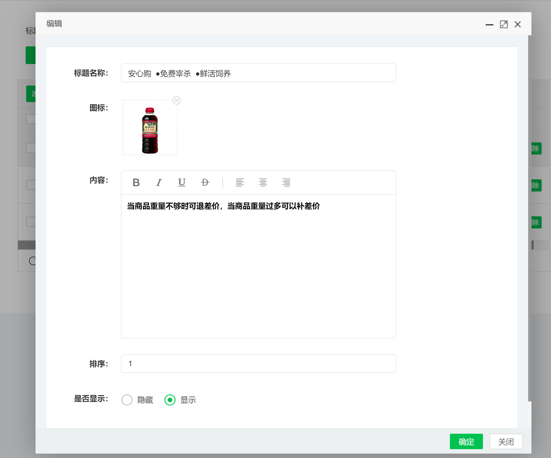551x458 pixels.
Task: Select the 显示 (show) radio option
Action: (x=170, y=400)
